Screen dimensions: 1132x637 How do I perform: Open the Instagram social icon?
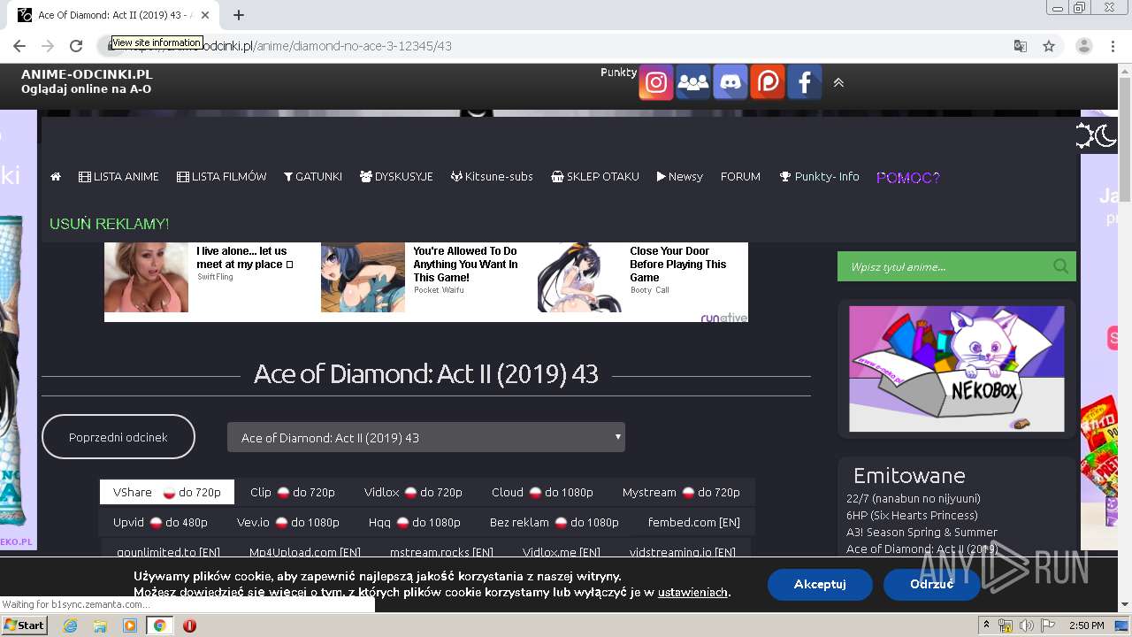[655, 82]
